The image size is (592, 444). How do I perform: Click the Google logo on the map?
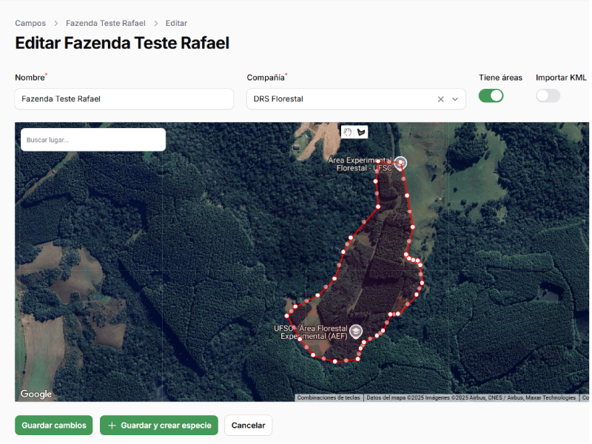click(36, 394)
